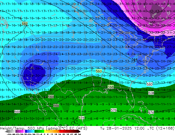The width and height of the screenshot is (175, 135).
Task: Click the cyan swatch in the legend bar
Action: [x=33, y=131]
